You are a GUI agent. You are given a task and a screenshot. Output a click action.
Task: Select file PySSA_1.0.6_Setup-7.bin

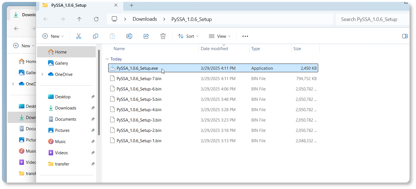click(213, 79)
